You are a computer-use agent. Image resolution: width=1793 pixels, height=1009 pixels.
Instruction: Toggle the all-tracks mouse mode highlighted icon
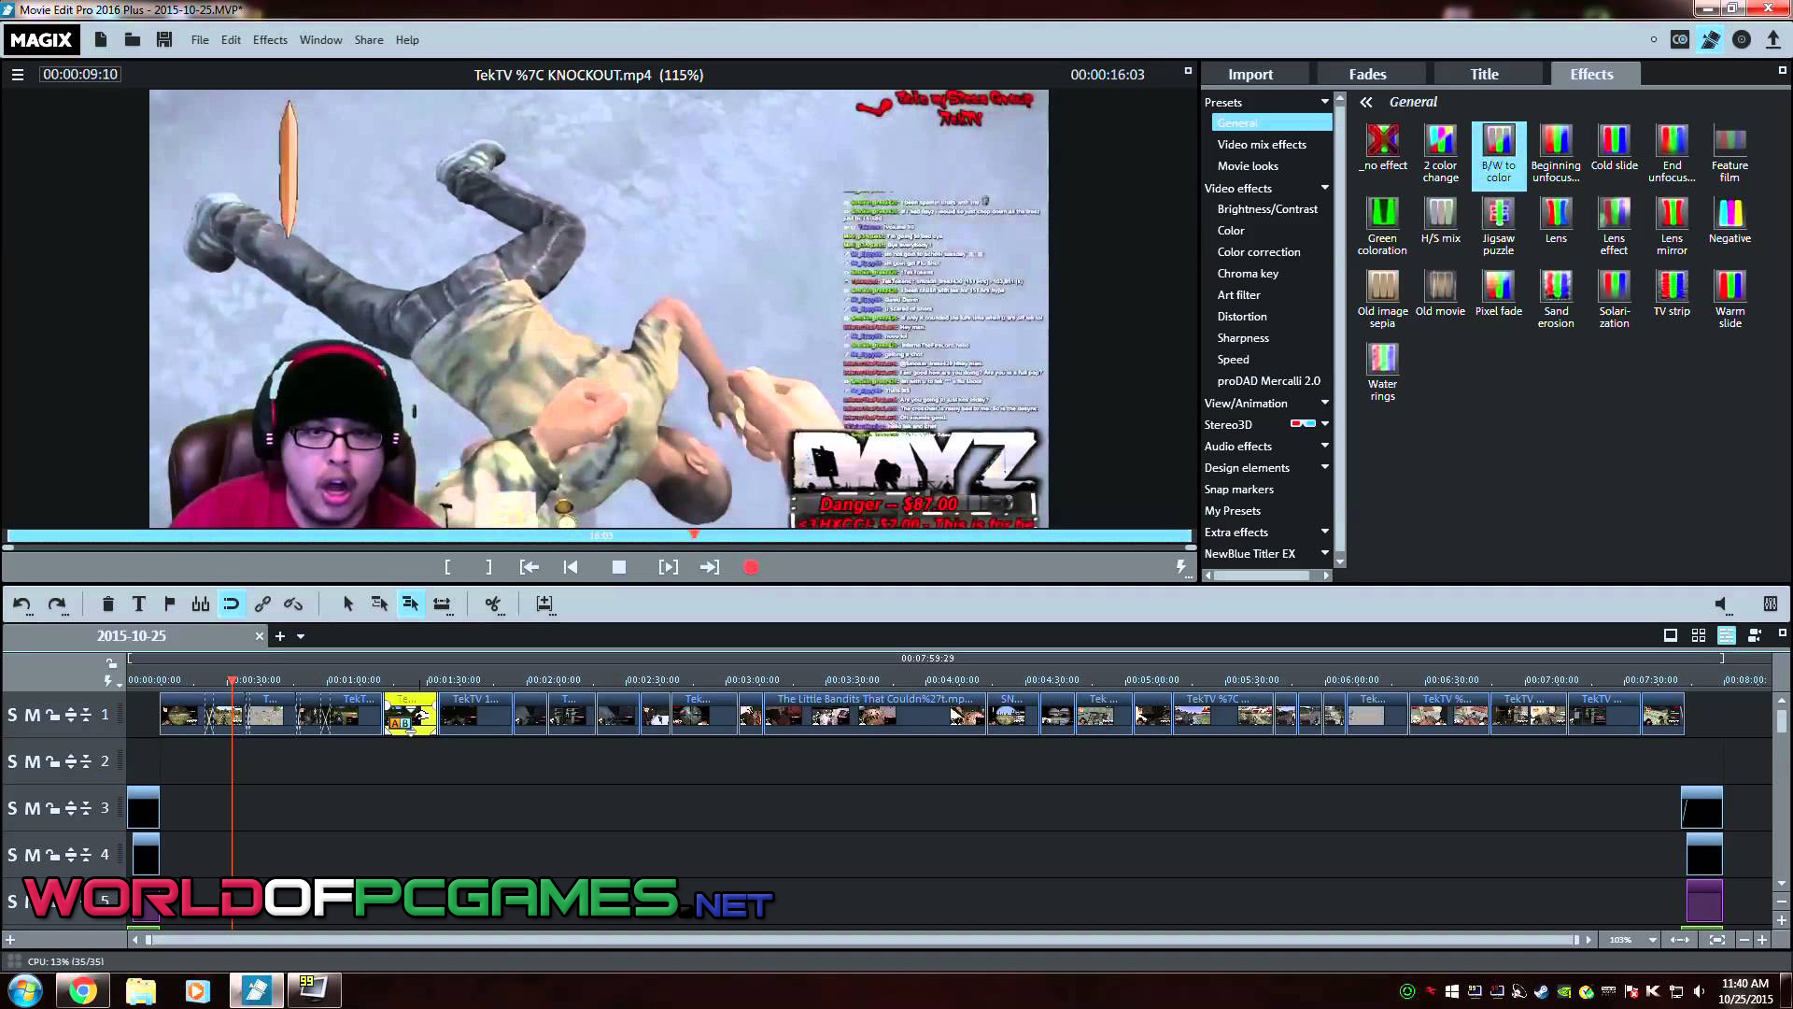(x=410, y=604)
